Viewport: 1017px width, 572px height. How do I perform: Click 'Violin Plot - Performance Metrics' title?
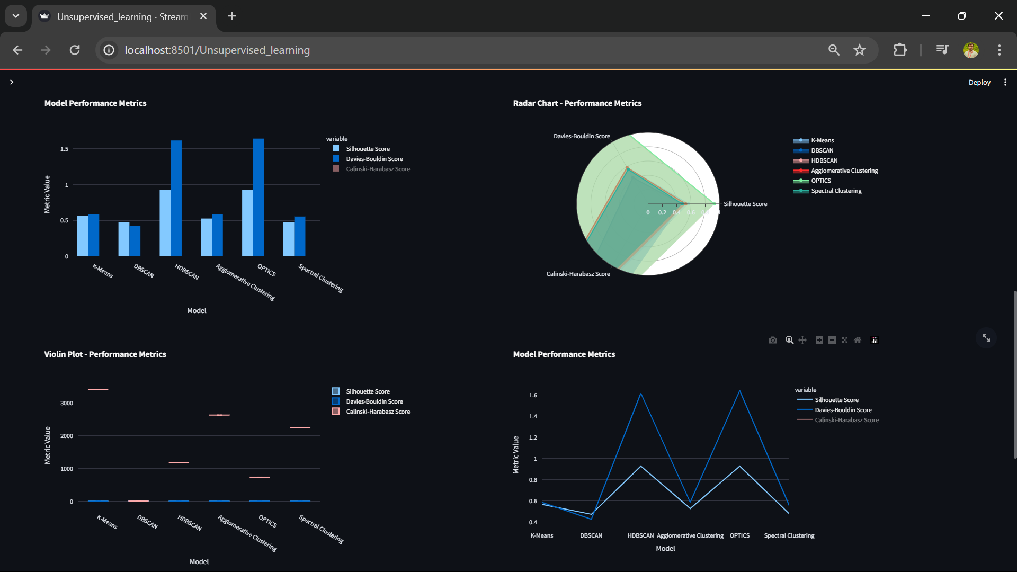105,354
